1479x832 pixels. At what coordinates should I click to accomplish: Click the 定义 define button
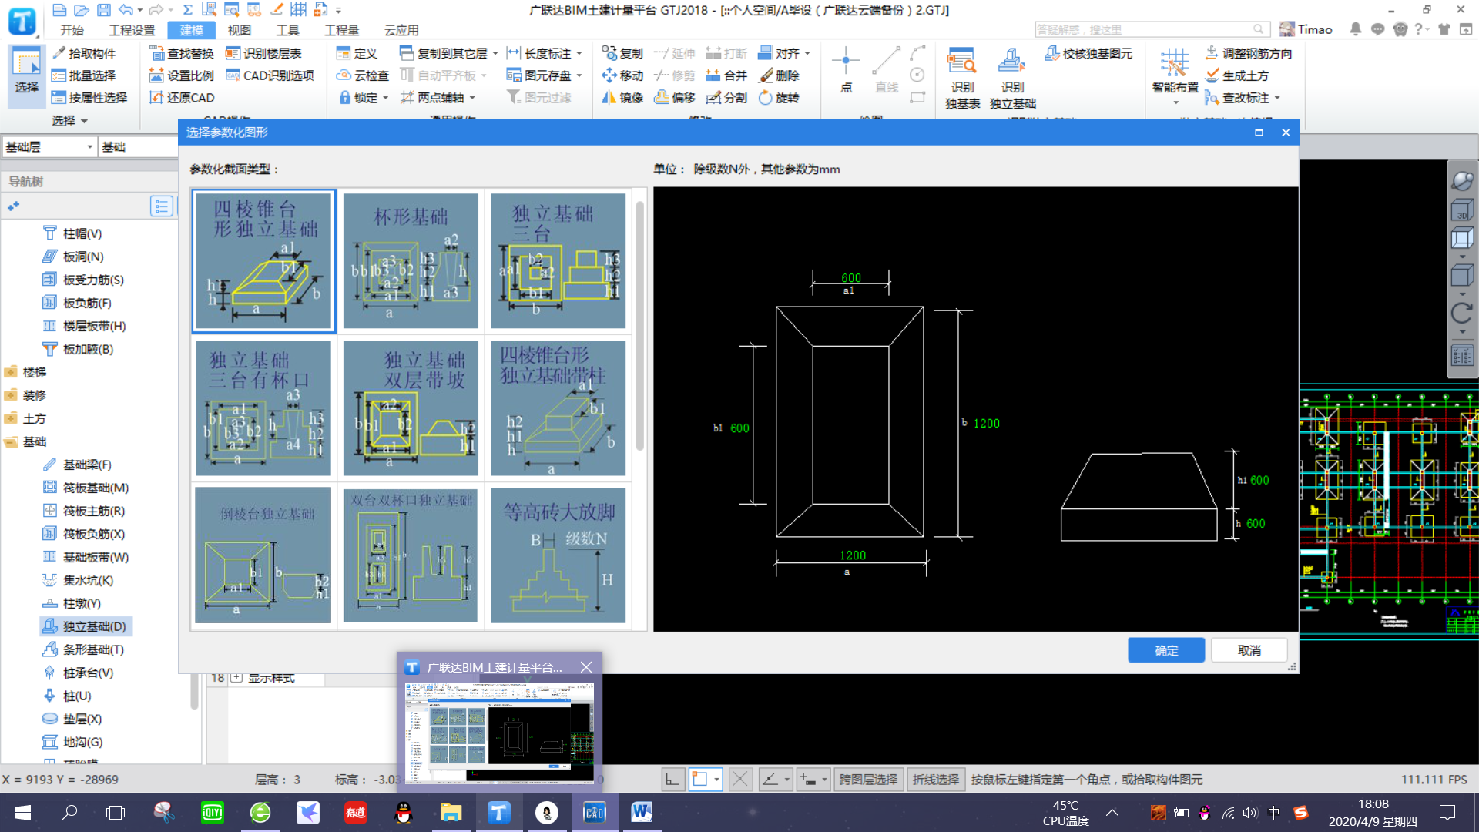357,53
